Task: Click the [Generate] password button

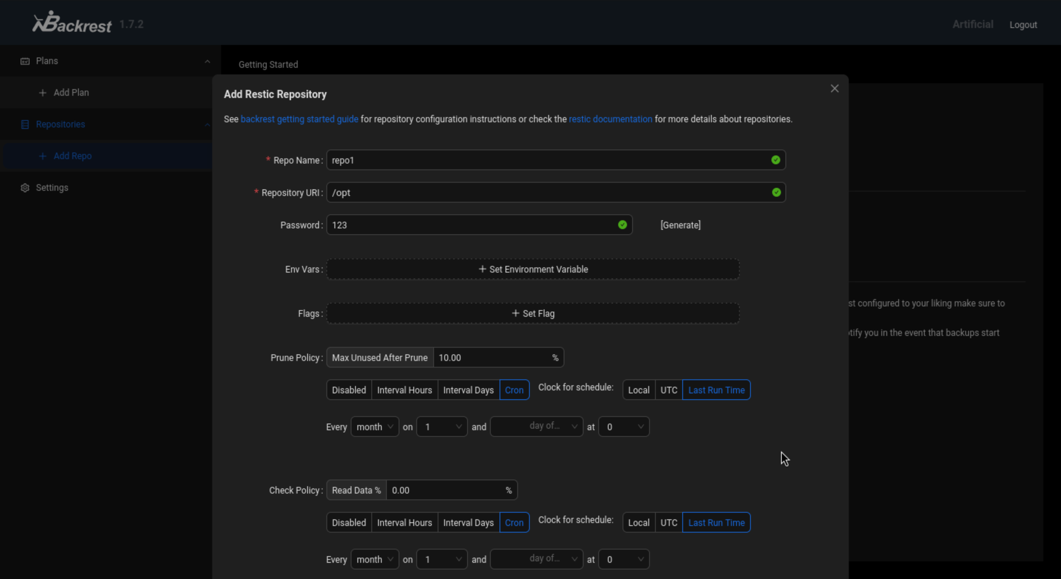Action: pos(680,225)
